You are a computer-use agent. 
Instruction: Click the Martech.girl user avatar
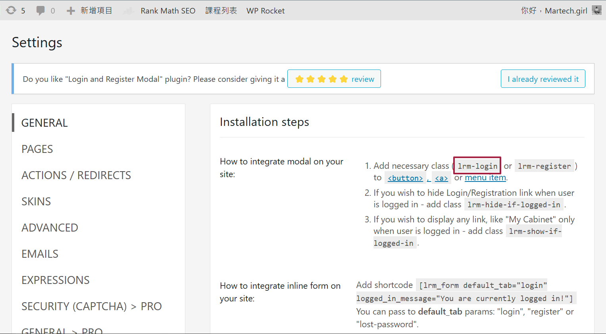coord(596,10)
